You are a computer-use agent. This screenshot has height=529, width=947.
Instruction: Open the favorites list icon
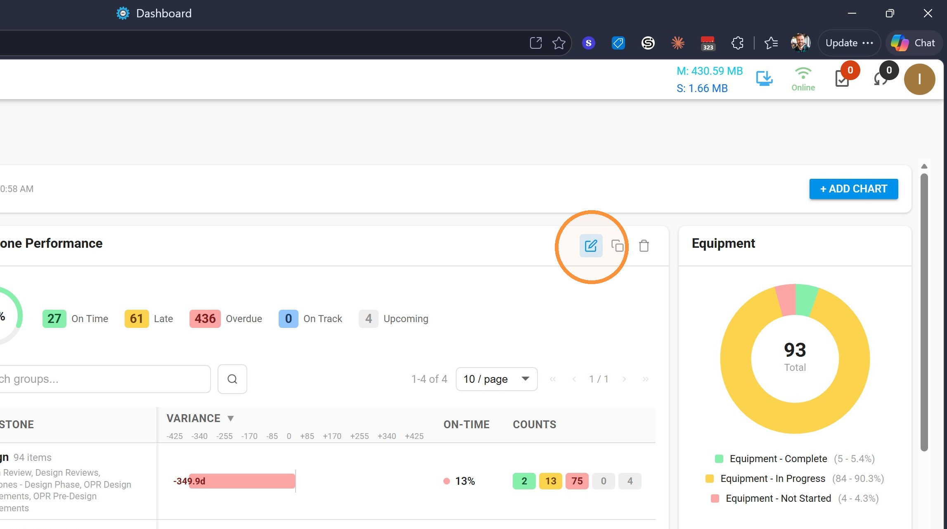771,43
